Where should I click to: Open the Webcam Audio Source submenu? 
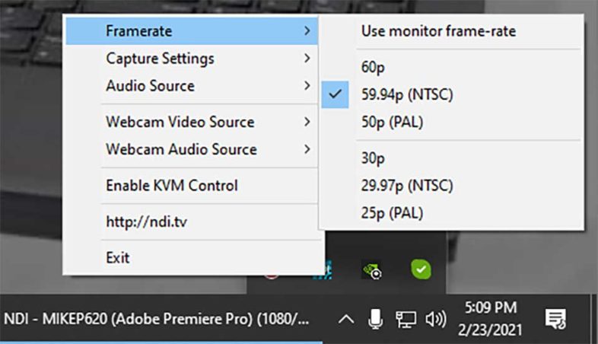tap(181, 149)
